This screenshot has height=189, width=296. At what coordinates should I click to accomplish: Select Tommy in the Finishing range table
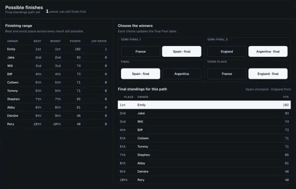click(57, 91)
